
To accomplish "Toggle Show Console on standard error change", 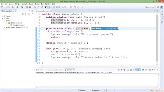I will coord(139,70).
